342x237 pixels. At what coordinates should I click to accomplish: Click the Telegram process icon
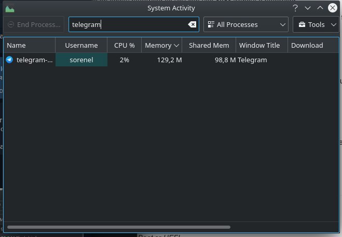pos(9,60)
